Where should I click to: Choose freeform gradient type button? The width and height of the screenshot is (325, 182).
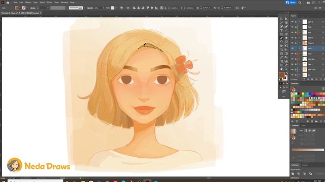314,130
